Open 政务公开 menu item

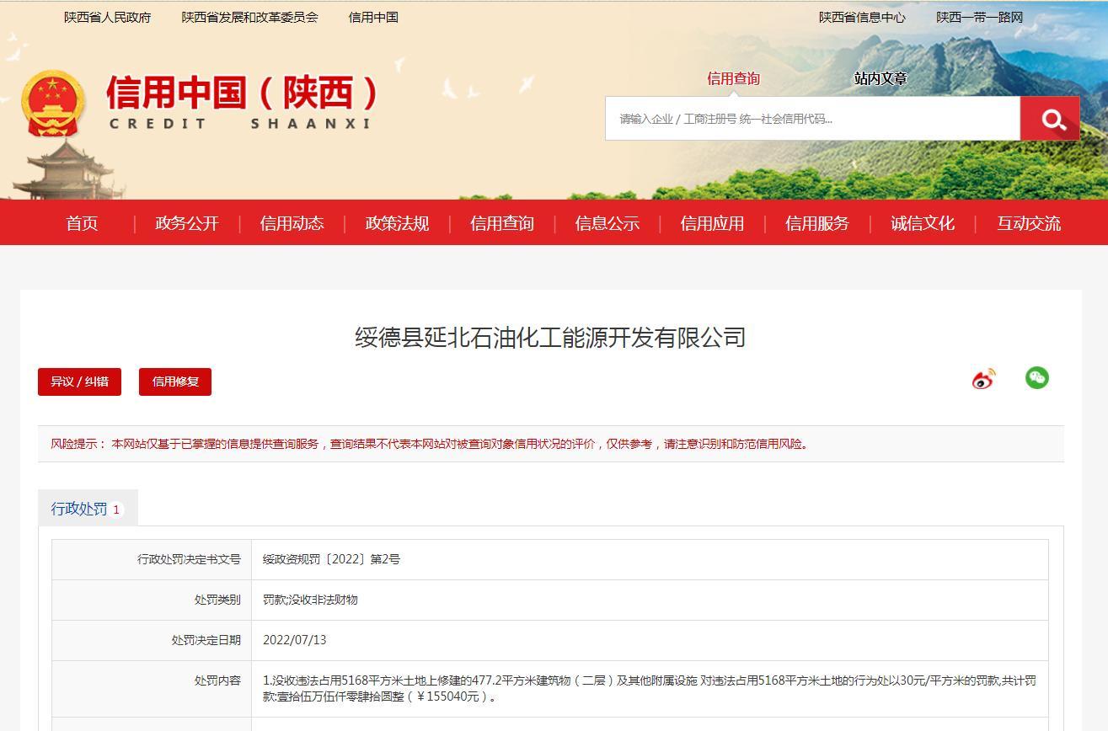coord(187,223)
